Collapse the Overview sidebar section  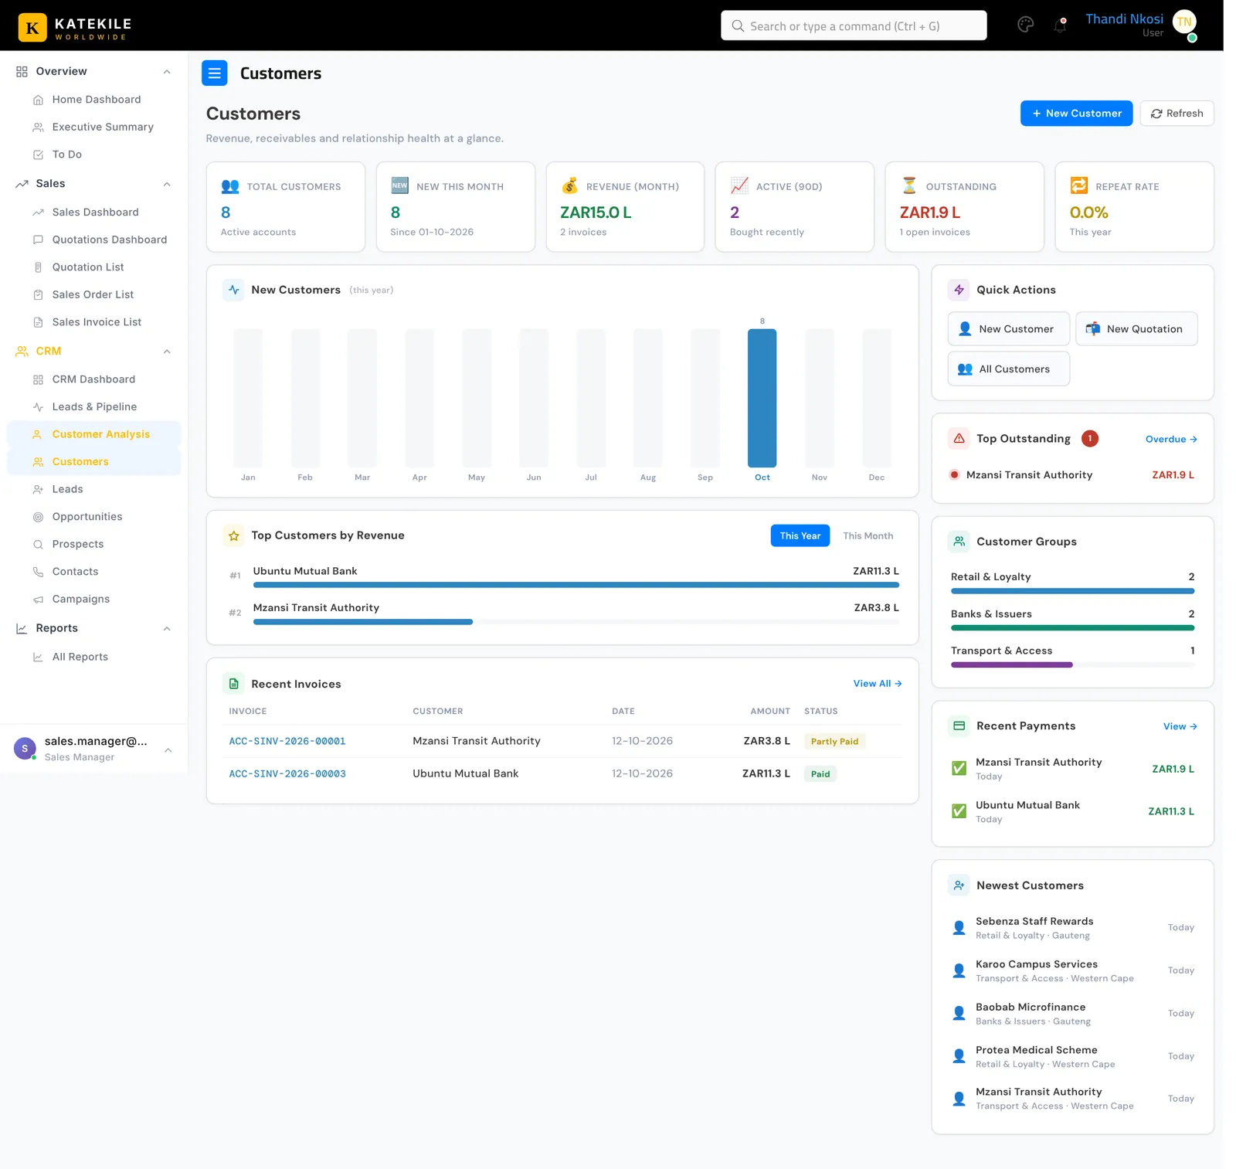point(167,72)
